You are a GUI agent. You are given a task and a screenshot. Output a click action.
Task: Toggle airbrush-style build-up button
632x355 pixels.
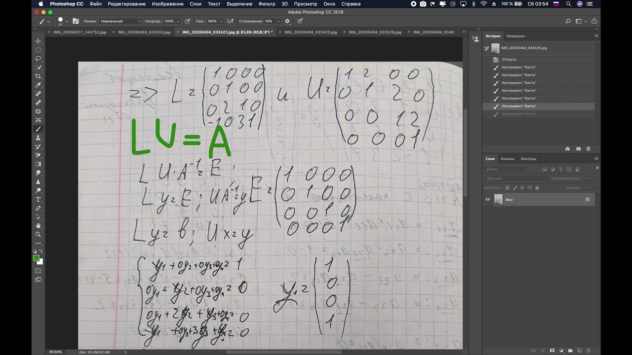pos(230,21)
